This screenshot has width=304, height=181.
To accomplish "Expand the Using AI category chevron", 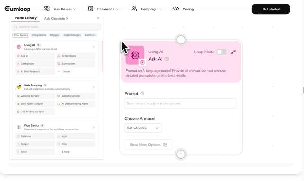I will coord(94,47).
